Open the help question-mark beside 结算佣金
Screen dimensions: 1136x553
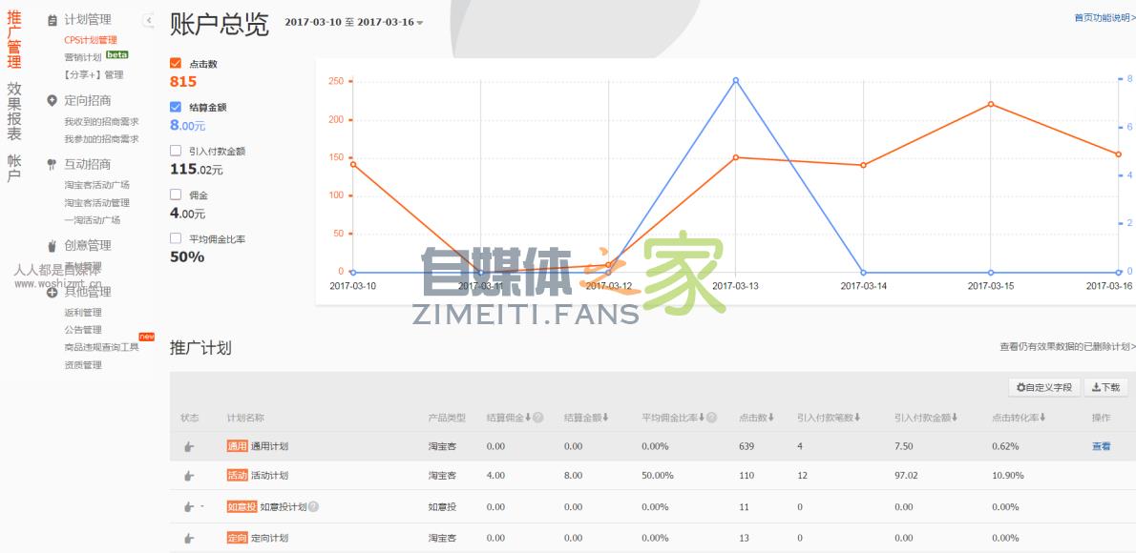click(536, 416)
